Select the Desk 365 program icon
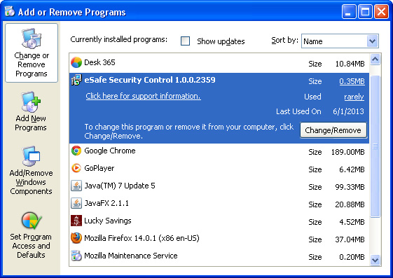This screenshot has height=278, width=393. tap(76, 62)
